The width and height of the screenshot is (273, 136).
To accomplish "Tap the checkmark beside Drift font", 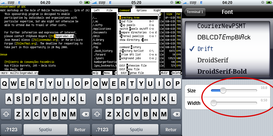I will pyautogui.click(x=192, y=49).
